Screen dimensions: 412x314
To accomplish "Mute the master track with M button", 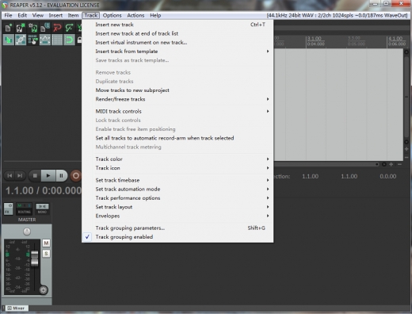I will [x=46, y=243].
